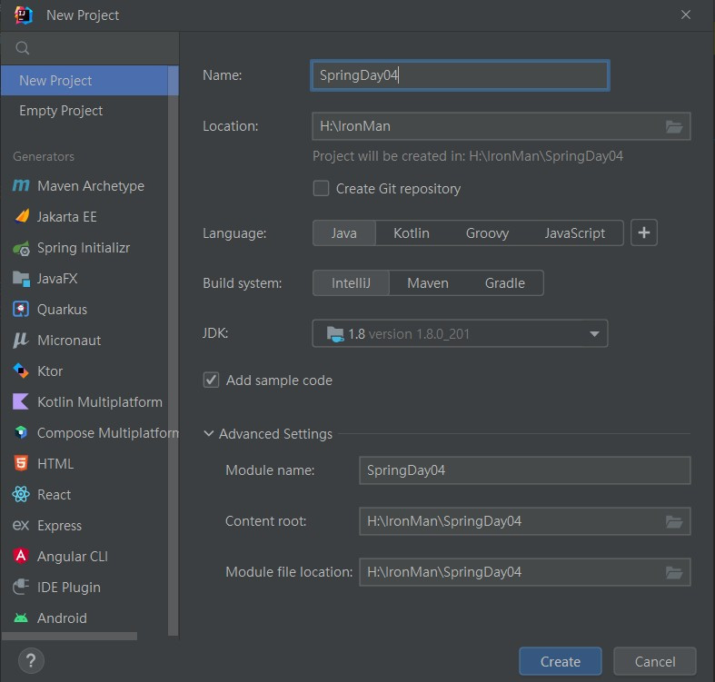Viewport: 715px width, 682px height.
Task: Pick the Quarkus generator icon
Action: pyautogui.click(x=21, y=310)
